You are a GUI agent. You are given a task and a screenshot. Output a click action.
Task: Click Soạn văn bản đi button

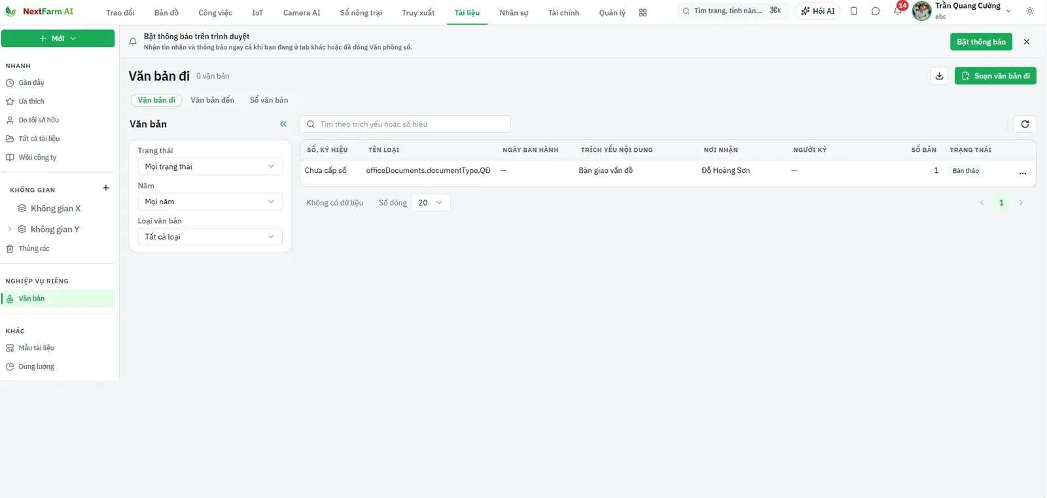[995, 76]
